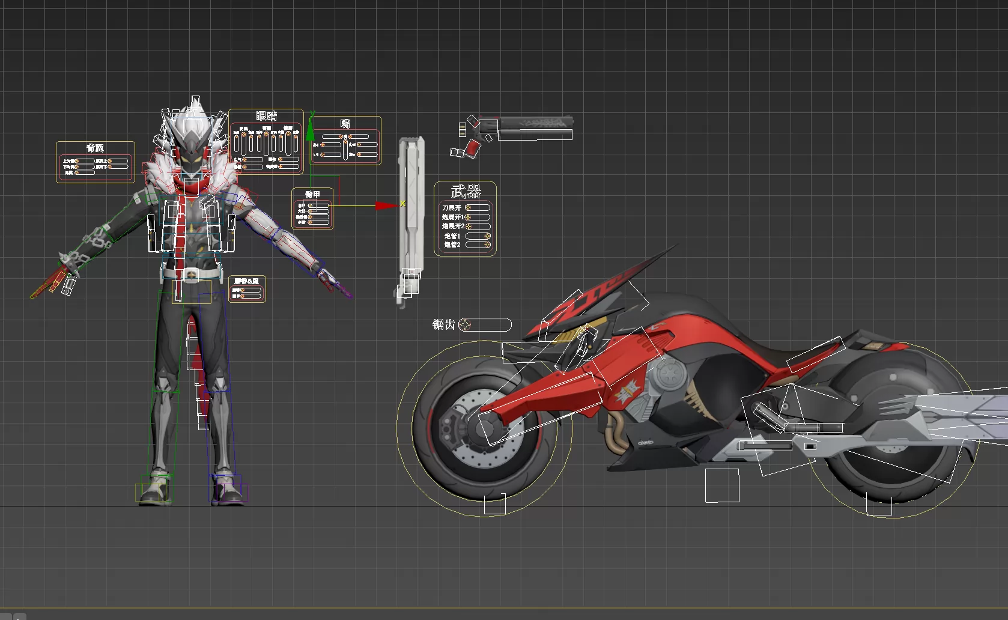The width and height of the screenshot is (1008, 620).
Task: Click the 臂甲 control panel title
Action: pyautogui.click(x=312, y=194)
